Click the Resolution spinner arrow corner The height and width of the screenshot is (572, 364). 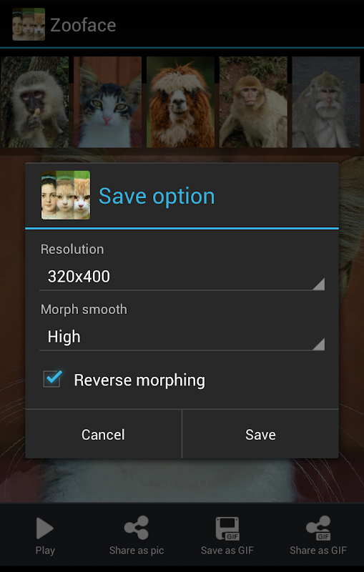pyautogui.click(x=319, y=284)
